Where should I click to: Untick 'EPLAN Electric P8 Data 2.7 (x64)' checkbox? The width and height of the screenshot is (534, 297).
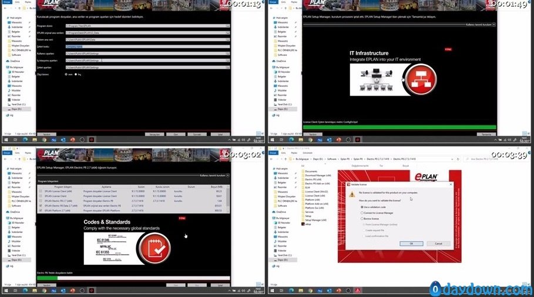click(x=41, y=206)
